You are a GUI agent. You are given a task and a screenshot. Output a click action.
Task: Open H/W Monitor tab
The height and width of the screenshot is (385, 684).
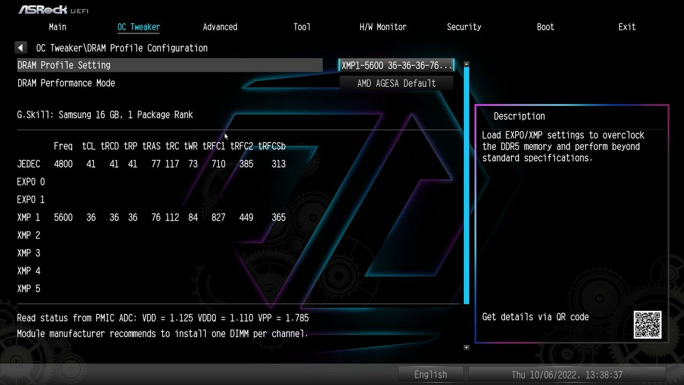coord(383,27)
